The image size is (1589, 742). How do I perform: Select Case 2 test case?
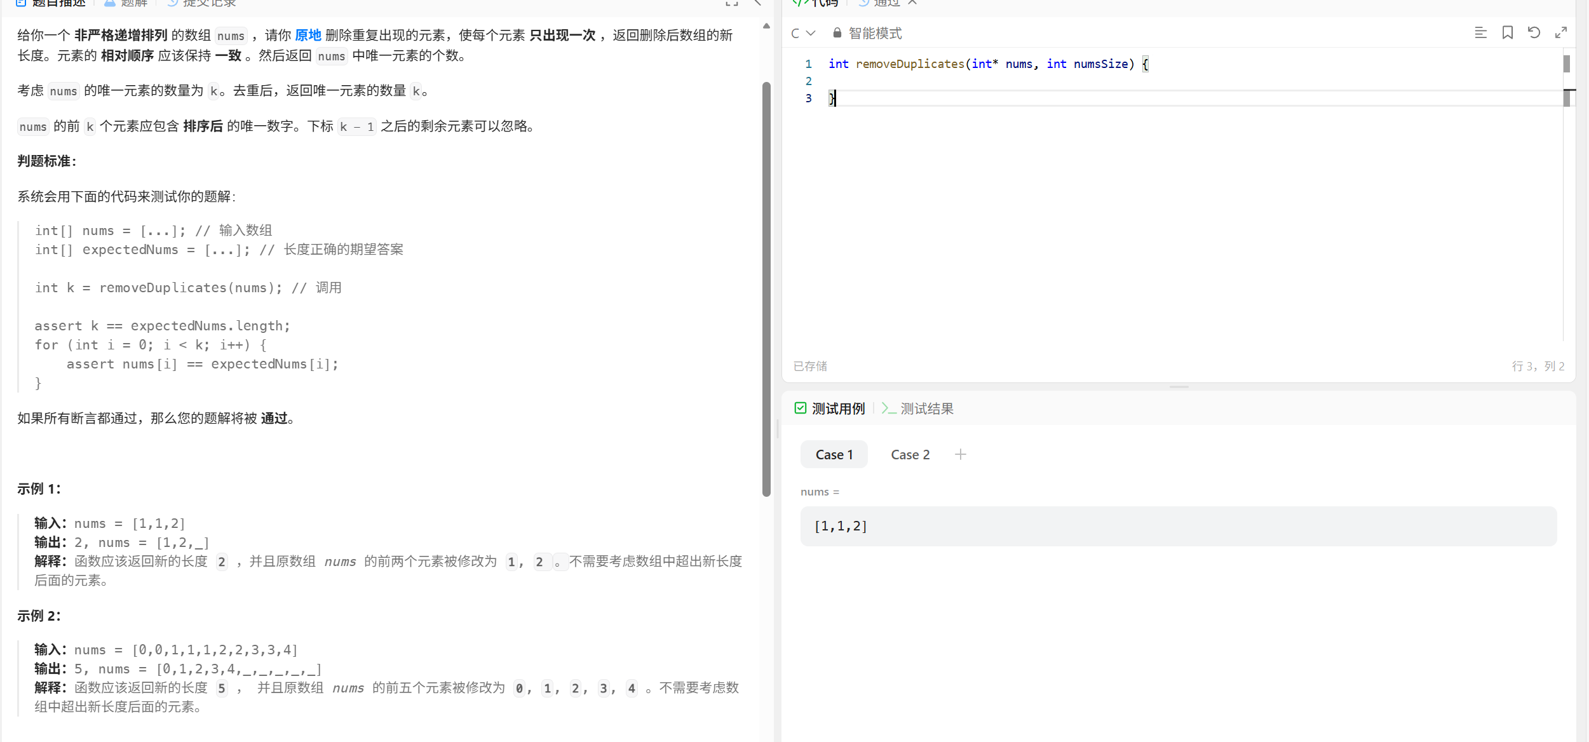(x=910, y=454)
